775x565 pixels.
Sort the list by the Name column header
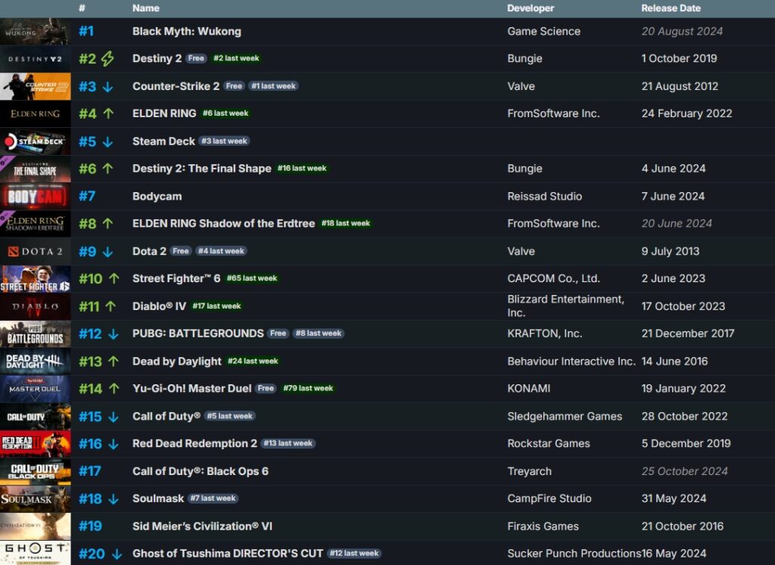[x=145, y=8]
